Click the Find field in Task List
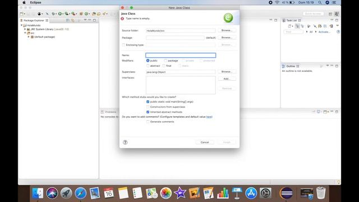Screen dimensions: 359x202 (x=293, y=32)
